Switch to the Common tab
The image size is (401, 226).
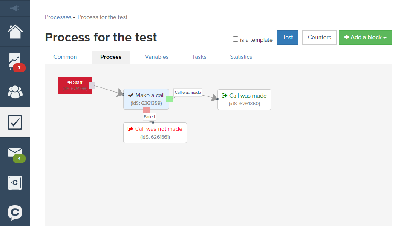coord(65,57)
